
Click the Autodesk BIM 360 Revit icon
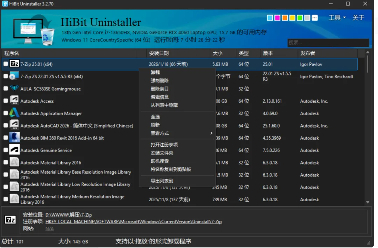(x=14, y=137)
